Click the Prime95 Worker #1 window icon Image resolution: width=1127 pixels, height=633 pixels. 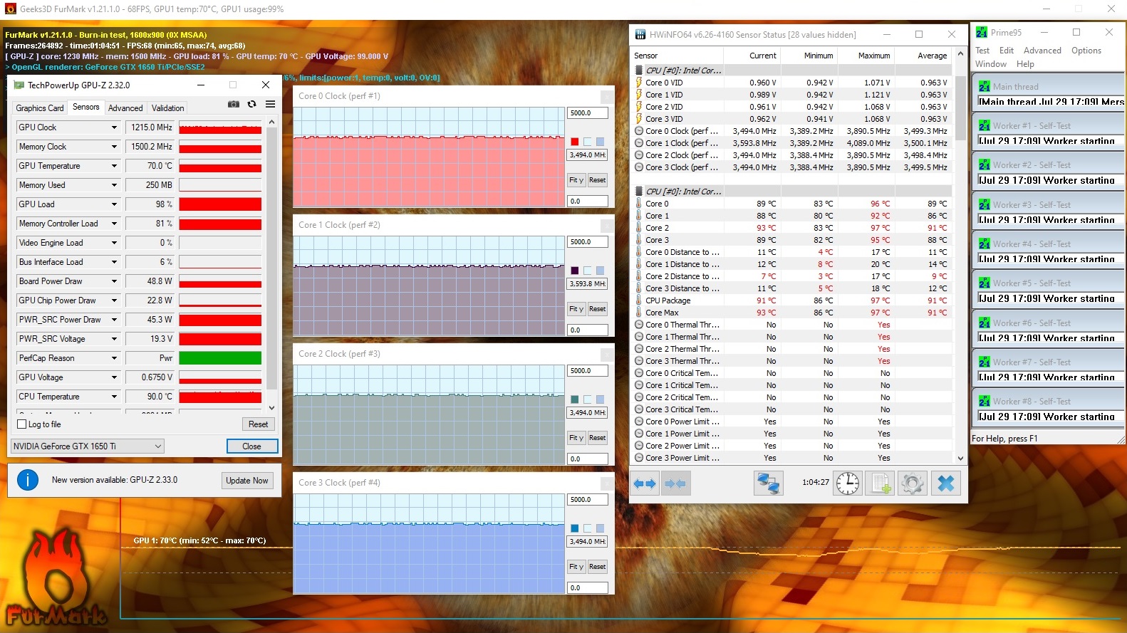[x=985, y=126]
